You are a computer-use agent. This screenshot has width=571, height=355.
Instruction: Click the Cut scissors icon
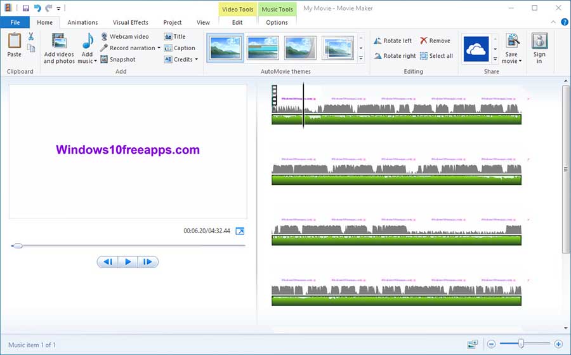31,36
